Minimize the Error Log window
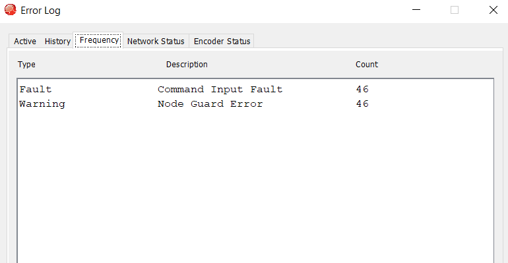The image size is (508, 263). tap(416, 10)
